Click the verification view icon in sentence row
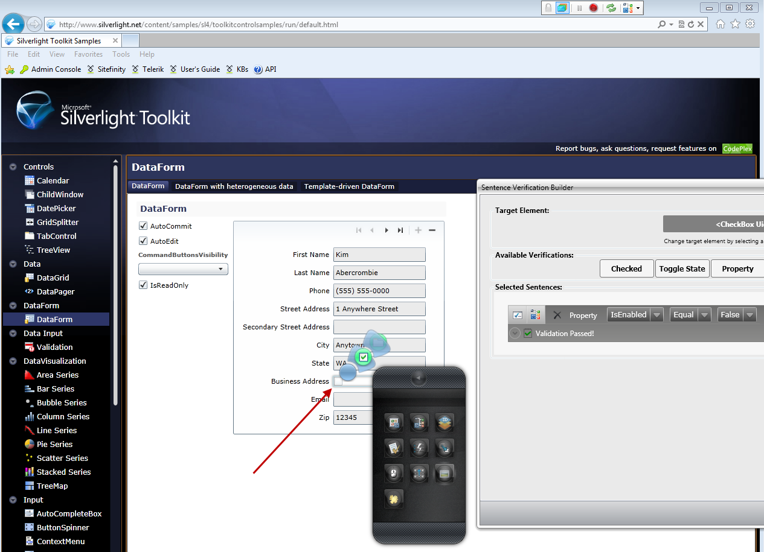764x552 pixels. point(518,315)
